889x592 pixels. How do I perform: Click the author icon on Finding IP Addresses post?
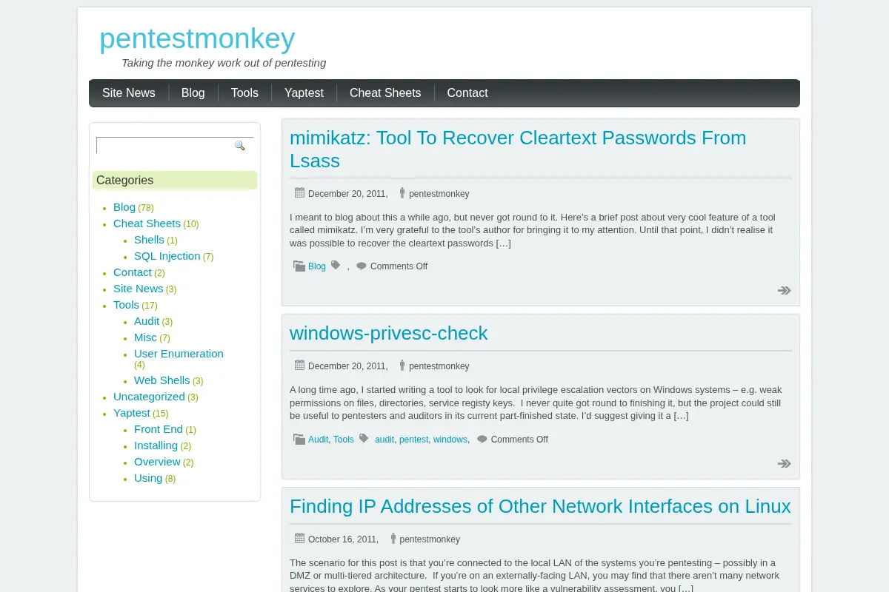click(x=393, y=538)
